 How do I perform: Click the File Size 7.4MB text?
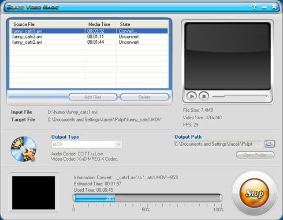point(198,110)
